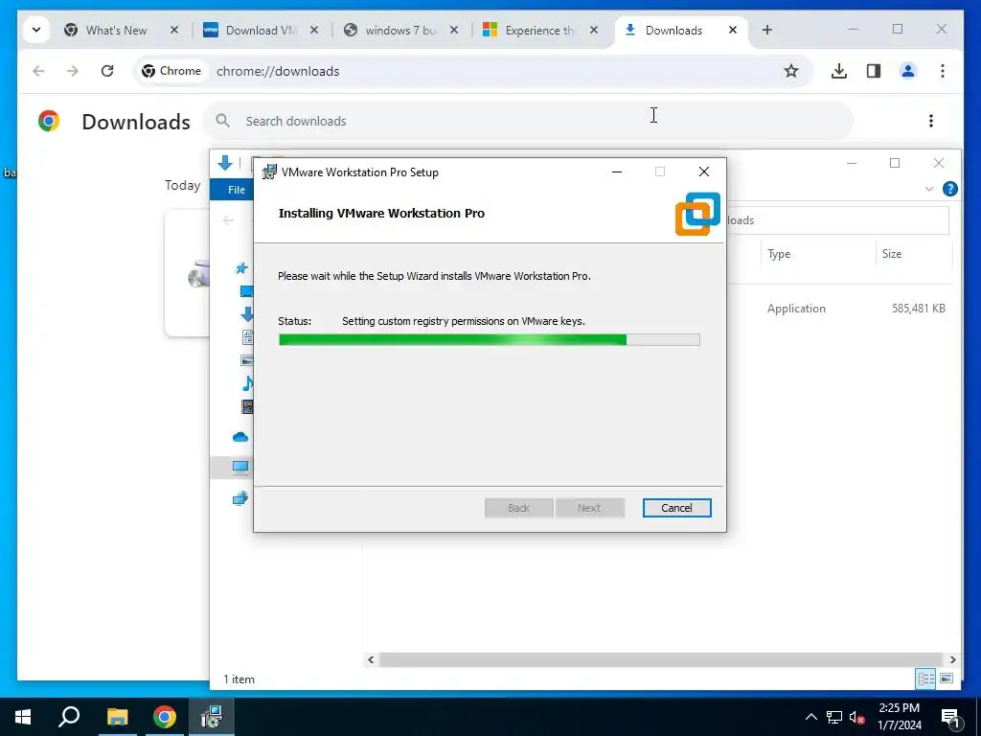The height and width of the screenshot is (736, 981).
Task: Switch to the windows 7 tab
Action: click(399, 30)
